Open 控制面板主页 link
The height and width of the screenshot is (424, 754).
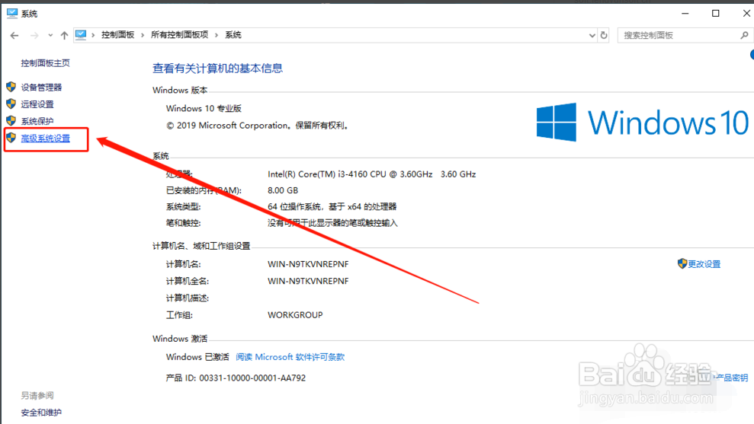tap(45, 63)
